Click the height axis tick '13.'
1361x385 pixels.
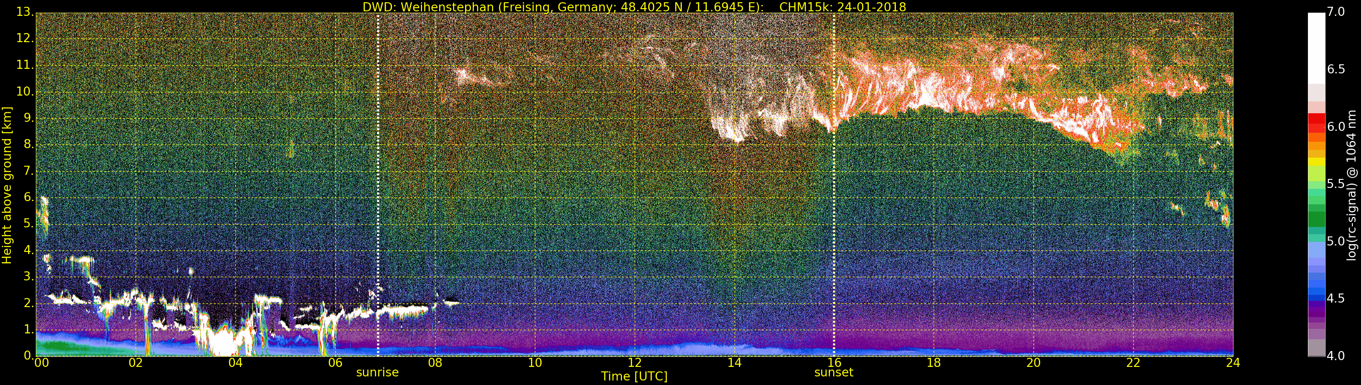(25, 12)
